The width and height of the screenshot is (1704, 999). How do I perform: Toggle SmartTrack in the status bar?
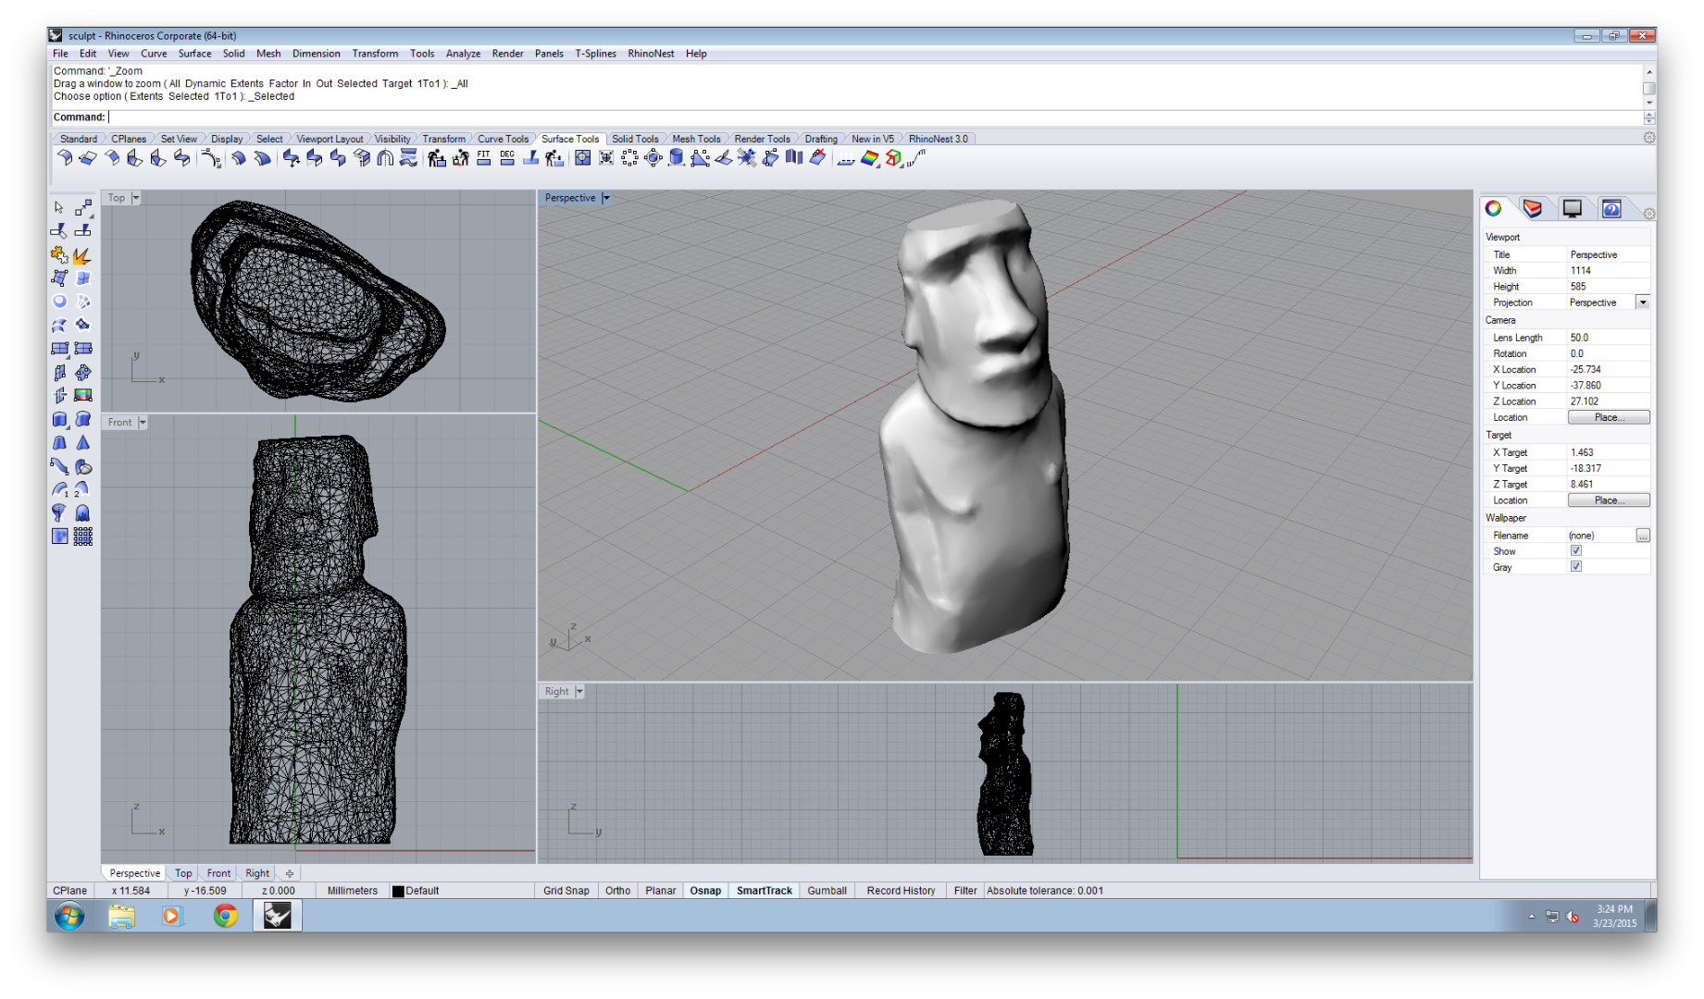click(x=765, y=891)
